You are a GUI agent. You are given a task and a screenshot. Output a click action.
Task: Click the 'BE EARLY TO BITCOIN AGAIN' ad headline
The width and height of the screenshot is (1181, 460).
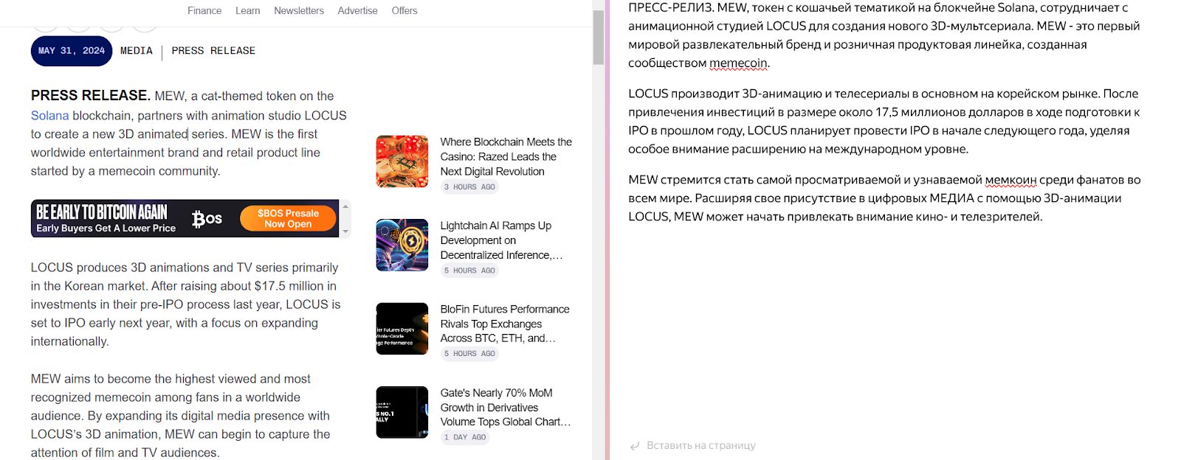pyautogui.click(x=102, y=212)
